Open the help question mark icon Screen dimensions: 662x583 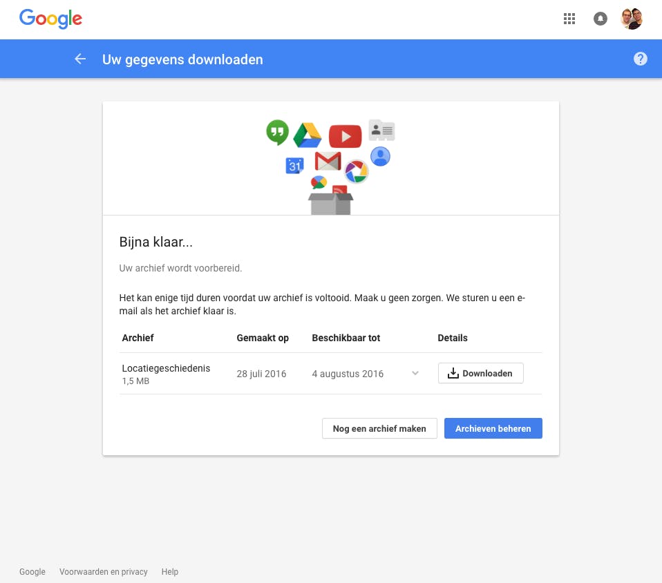coord(640,59)
